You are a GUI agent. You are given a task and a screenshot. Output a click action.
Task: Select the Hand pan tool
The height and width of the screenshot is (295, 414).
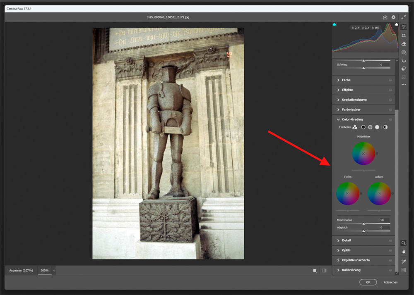pos(403,252)
